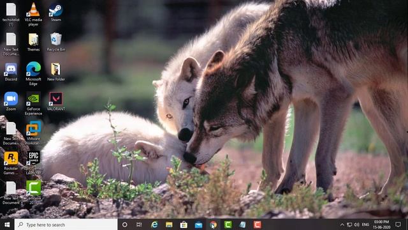Select the New folder desktop icon

[x=56, y=72]
